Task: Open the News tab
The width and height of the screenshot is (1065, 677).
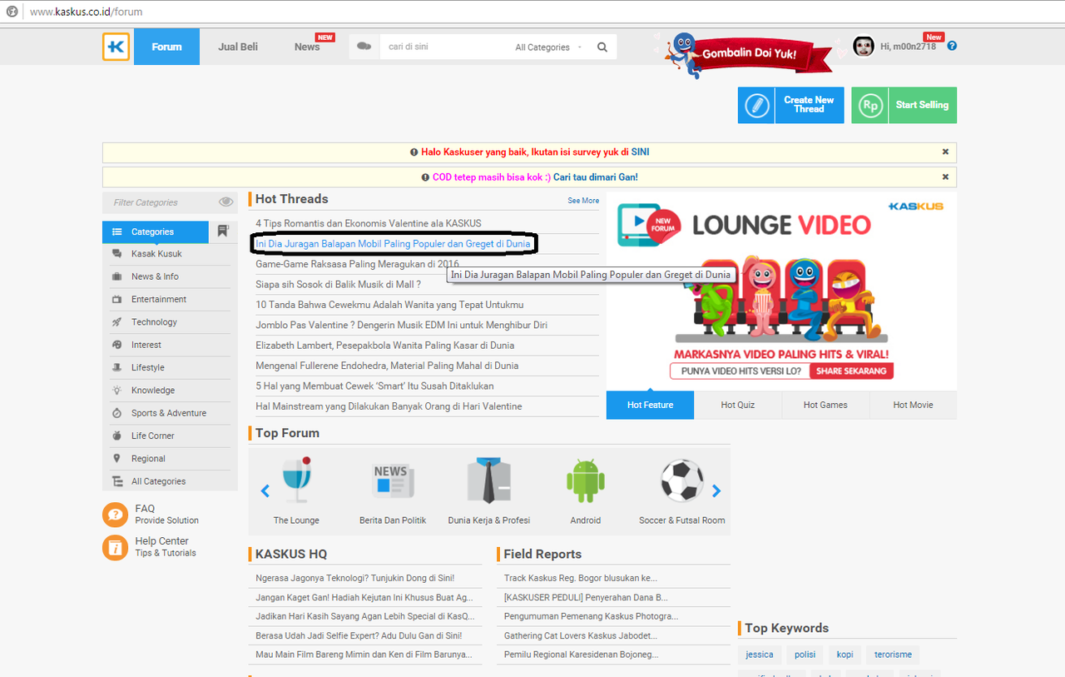Action: coord(307,47)
